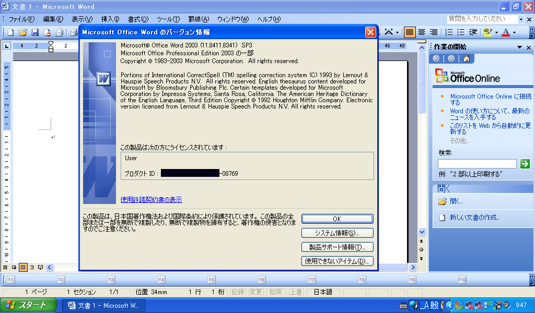Click the new document page icon in task pane
Viewport: 535px width, 313px height.
coord(442,218)
